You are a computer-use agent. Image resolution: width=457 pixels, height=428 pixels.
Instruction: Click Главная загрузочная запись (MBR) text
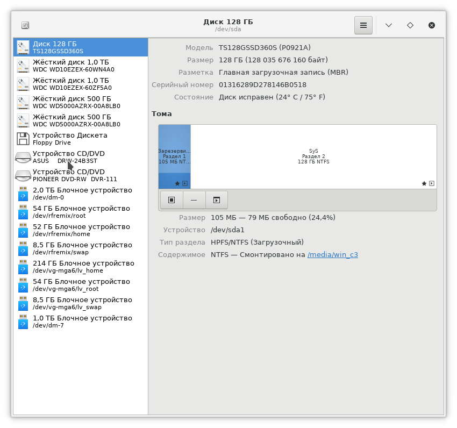tap(283, 72)
